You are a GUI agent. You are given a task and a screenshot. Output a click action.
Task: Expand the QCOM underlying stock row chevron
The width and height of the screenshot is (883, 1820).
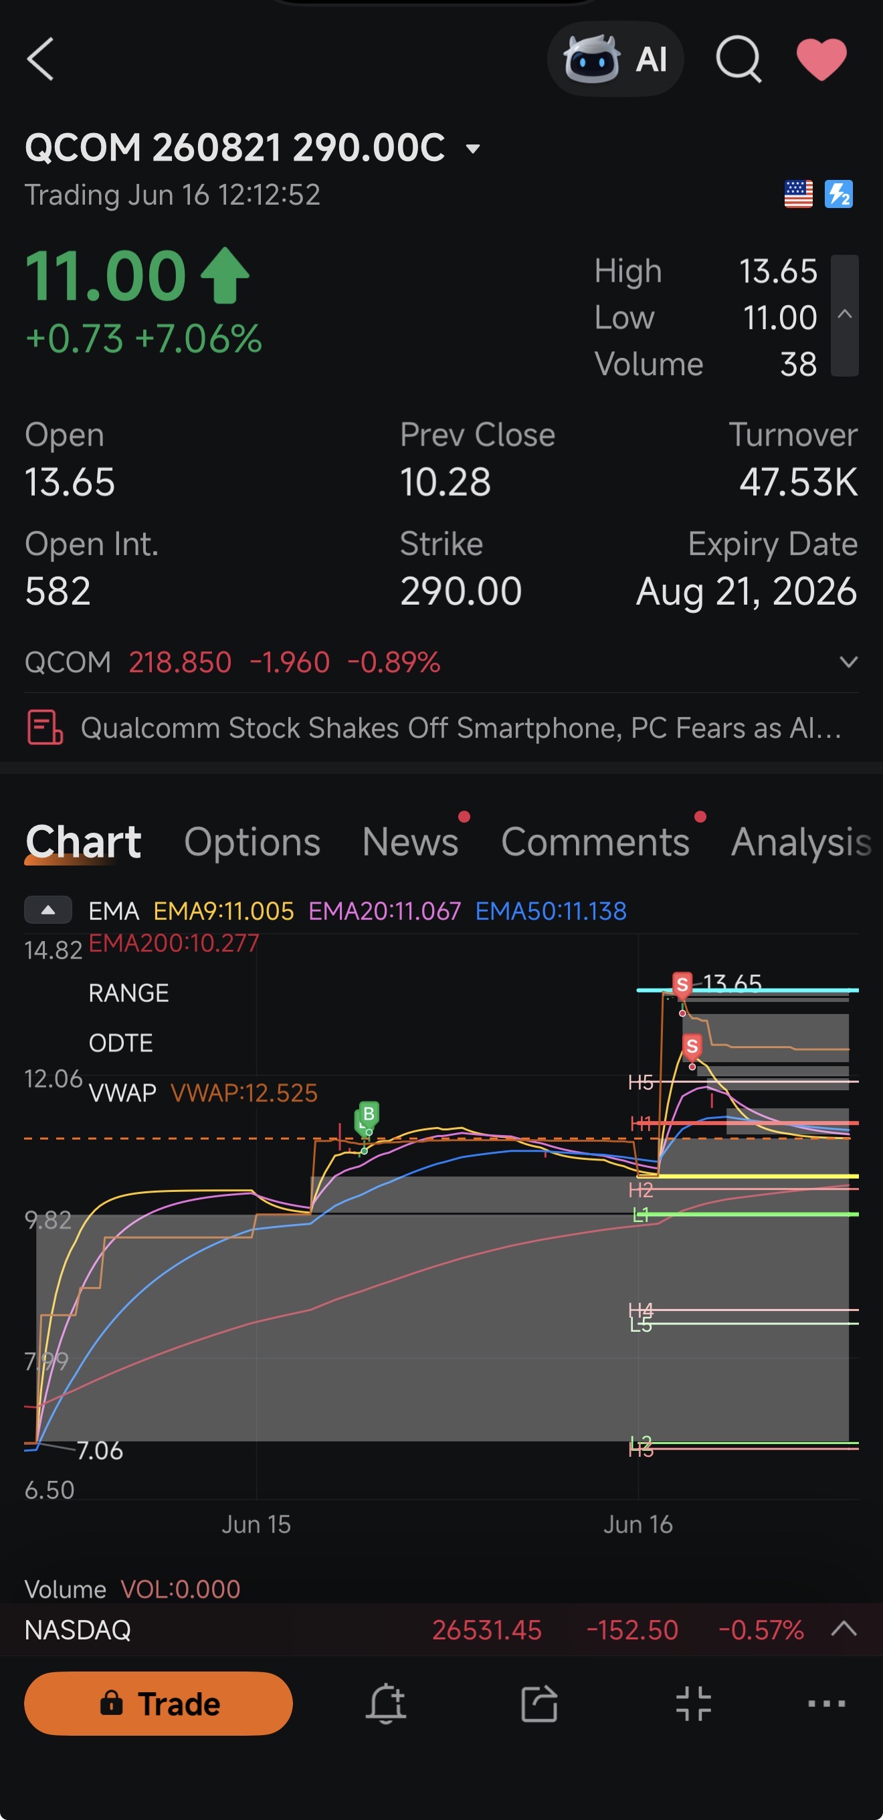[x=848, y=662]
